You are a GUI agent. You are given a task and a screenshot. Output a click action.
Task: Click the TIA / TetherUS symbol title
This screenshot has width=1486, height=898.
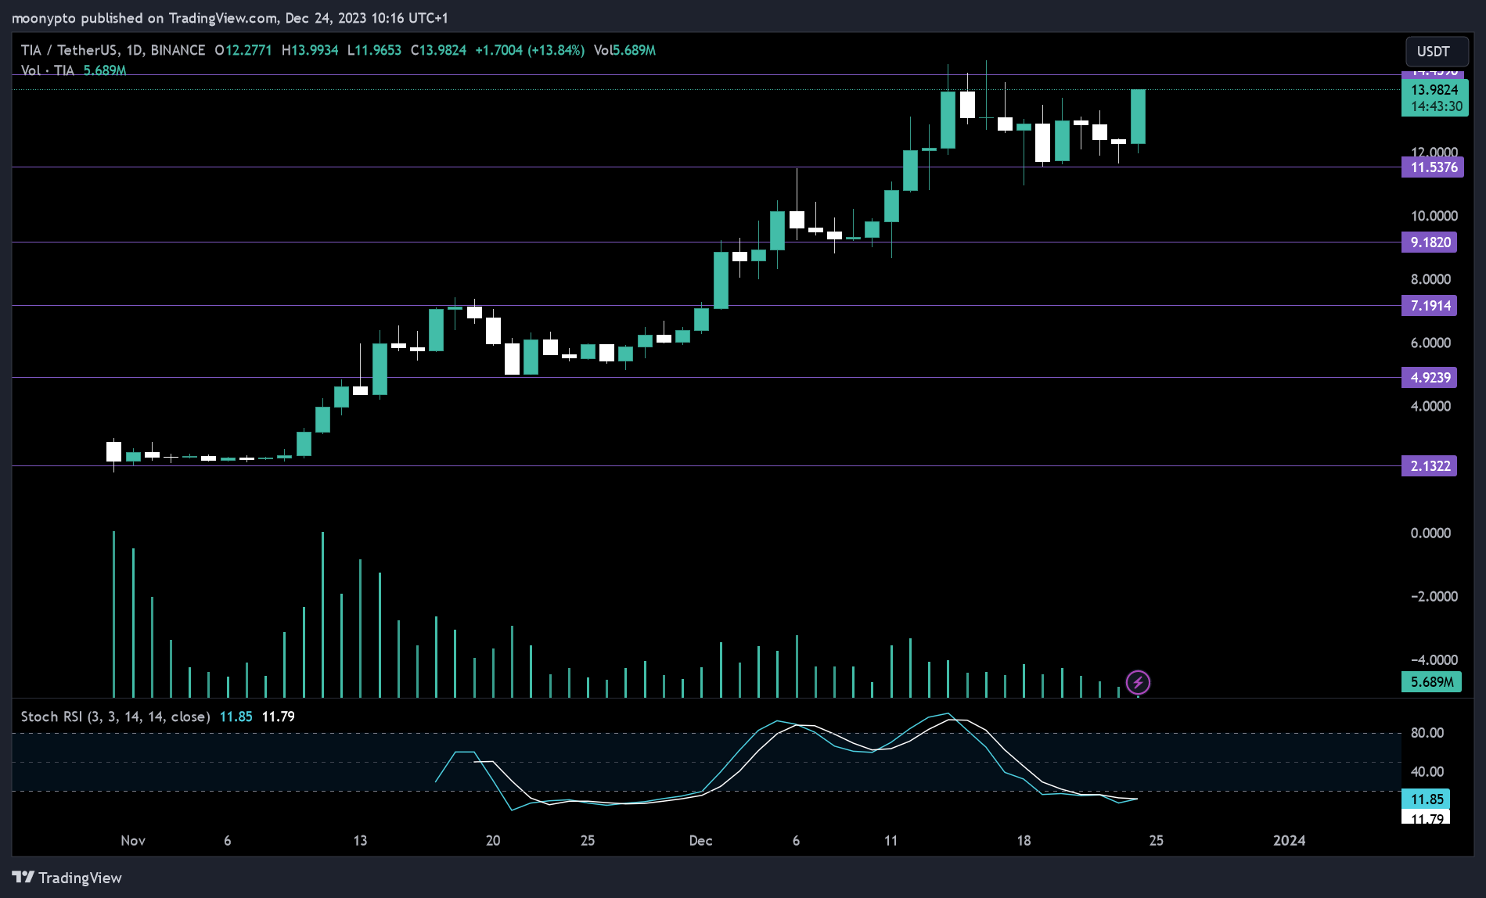(70, 50)
